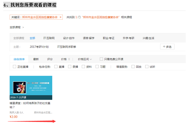Check the 回放 service checkbox
This screenshot has height=125, width=189.
pos(133,67)
